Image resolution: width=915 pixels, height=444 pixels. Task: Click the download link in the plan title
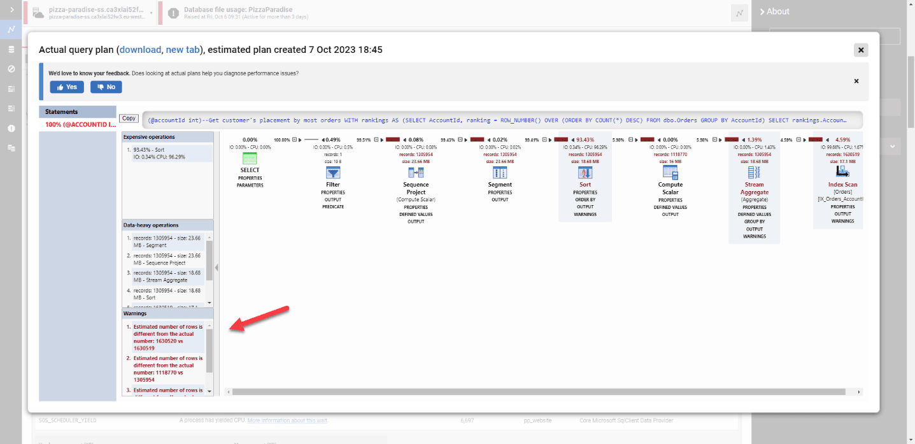click(x=140, y=50)
